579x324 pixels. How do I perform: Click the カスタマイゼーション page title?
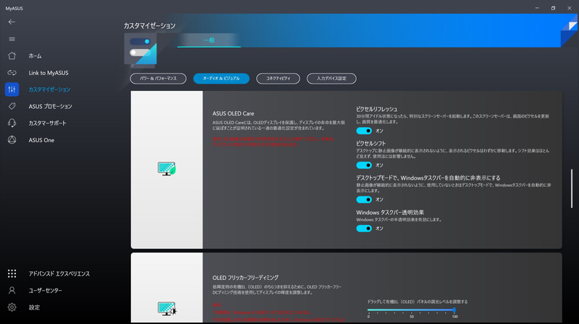click(150, 26)
